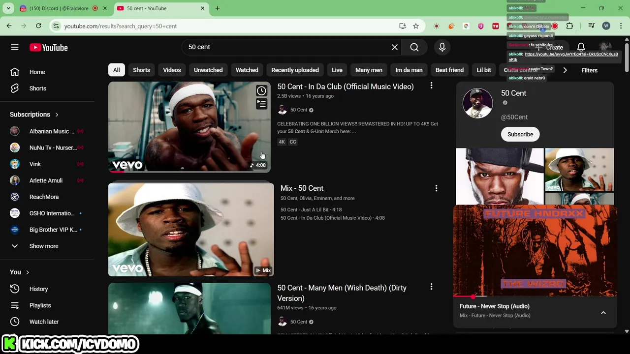Select the Lil bit chip
Image resolution: width=630 pixels, height=354 pixels.
(484, 70)
